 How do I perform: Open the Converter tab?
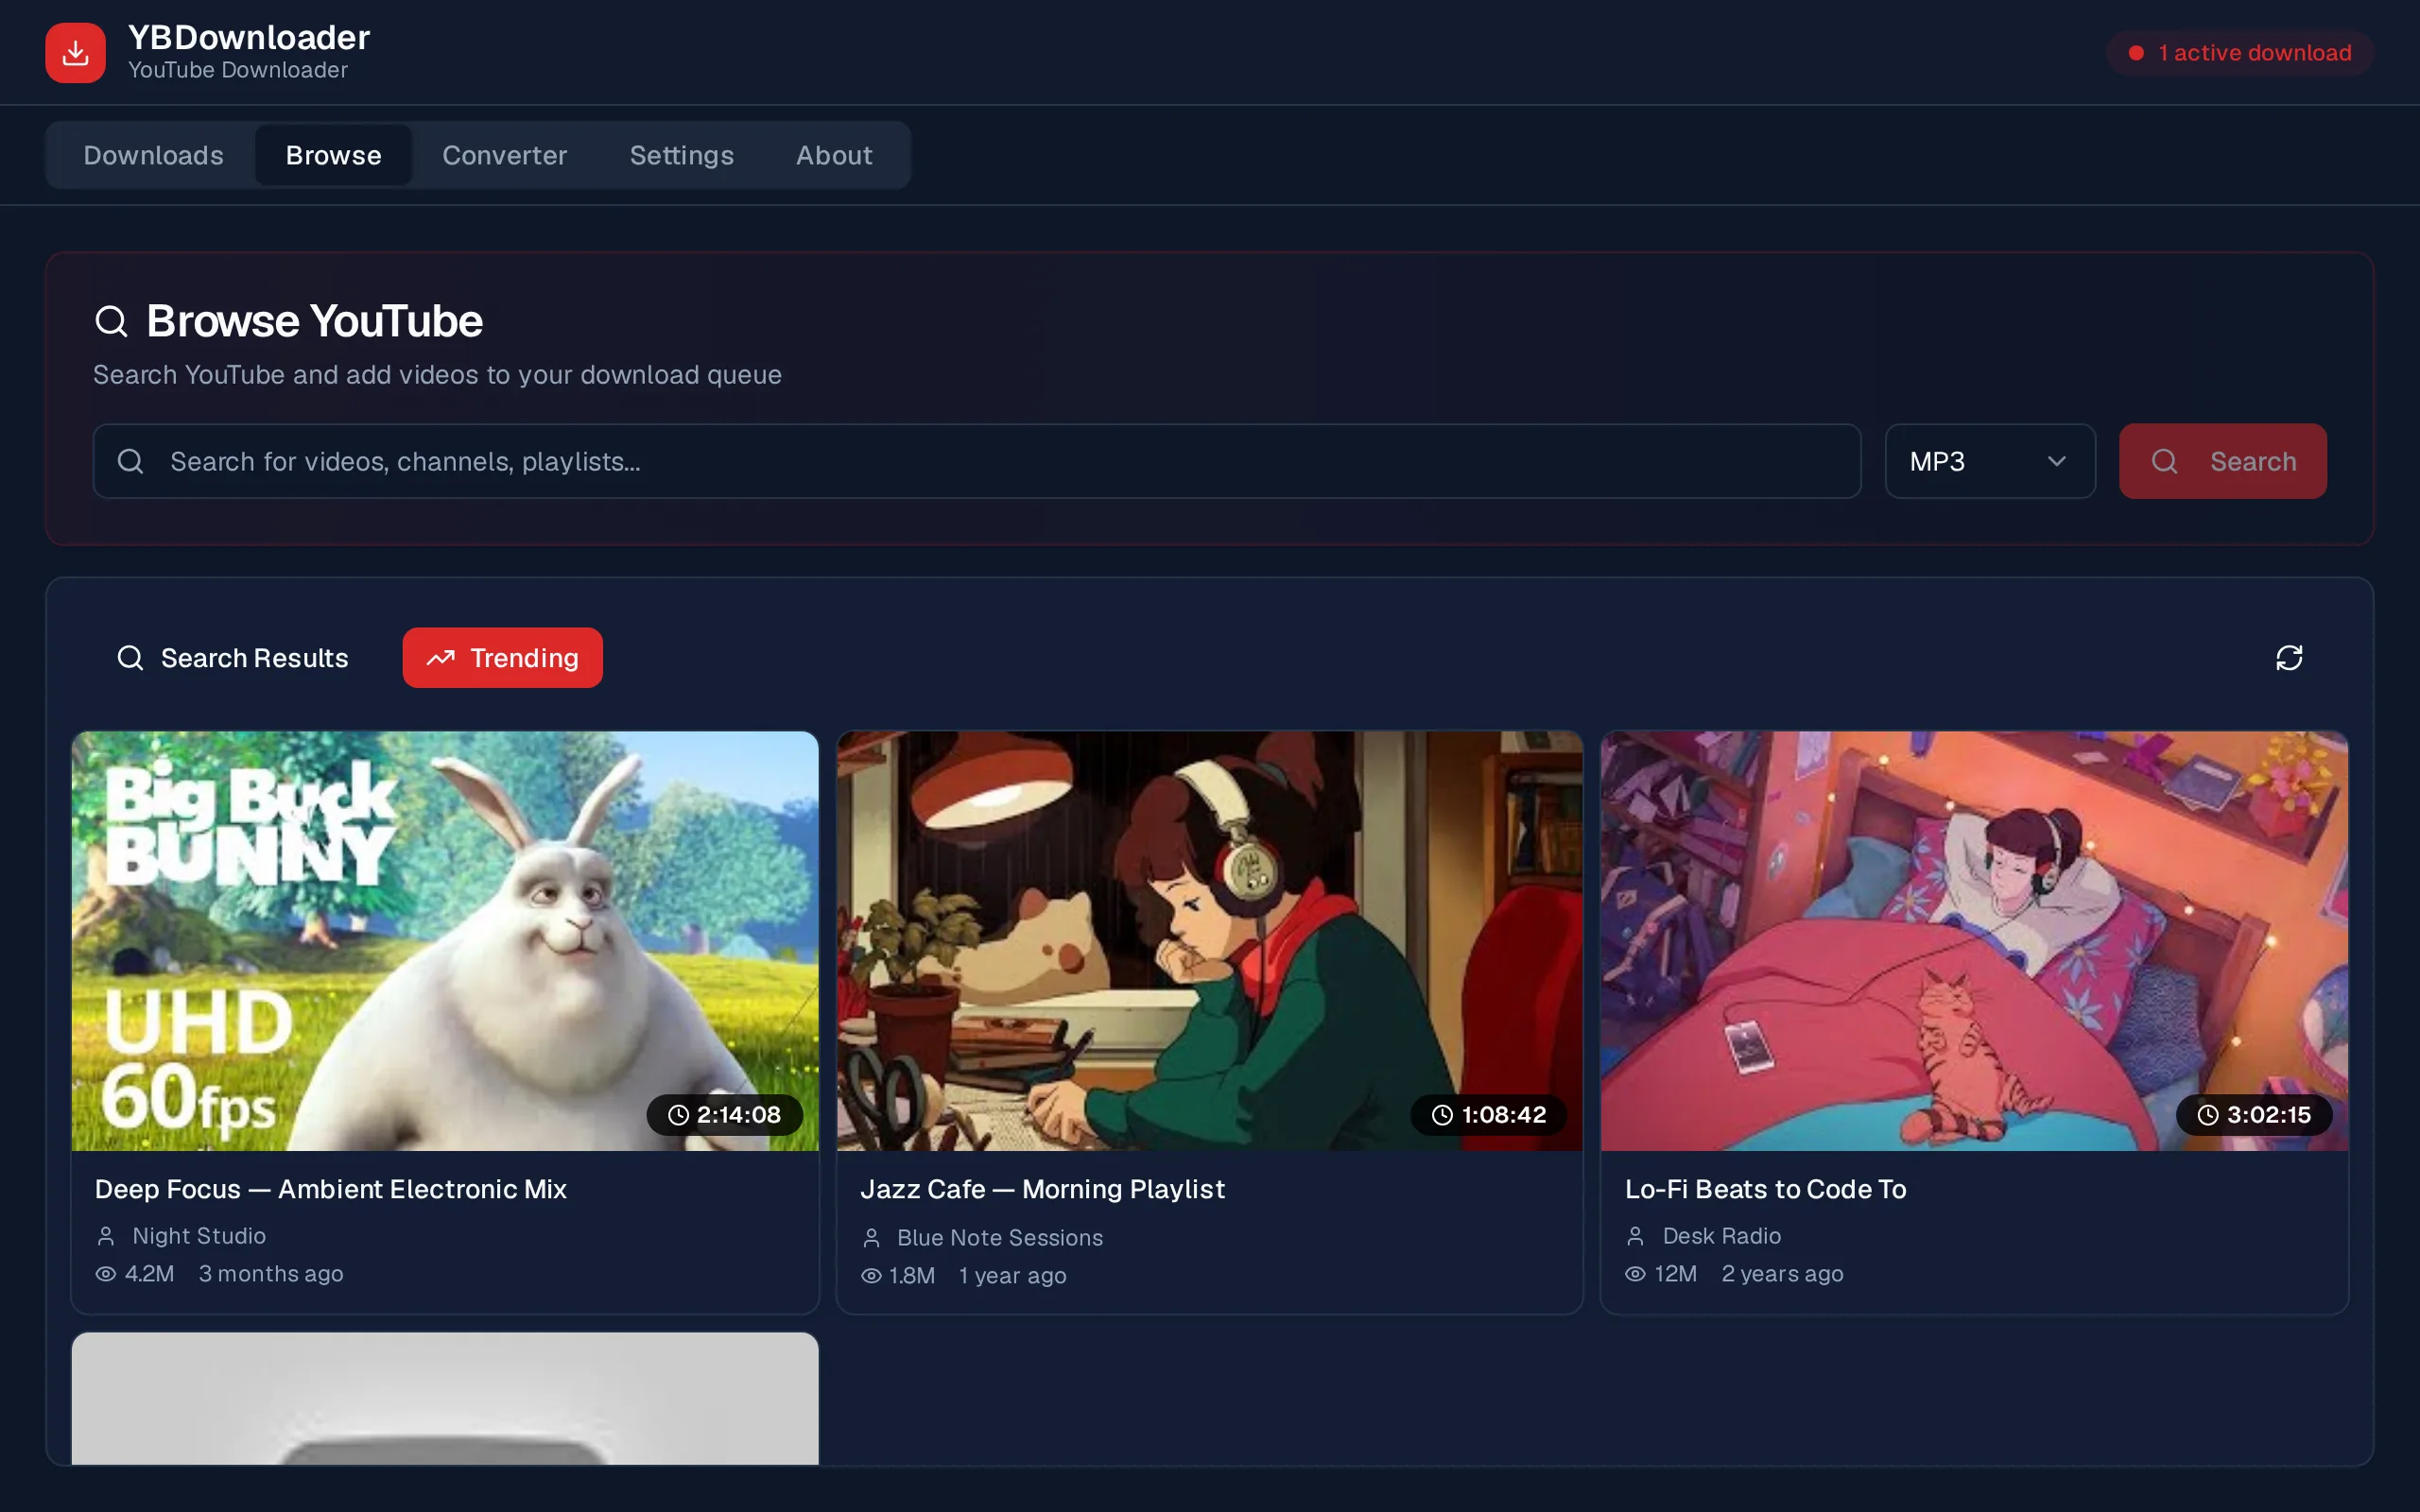[x=505, y=155]
